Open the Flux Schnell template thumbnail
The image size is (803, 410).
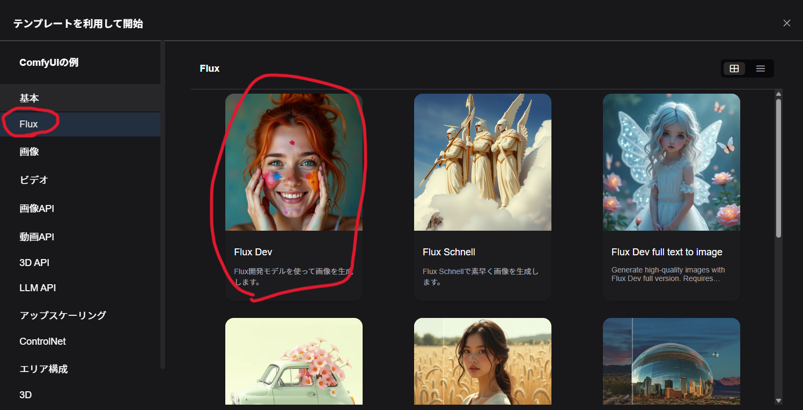[483, 162]
